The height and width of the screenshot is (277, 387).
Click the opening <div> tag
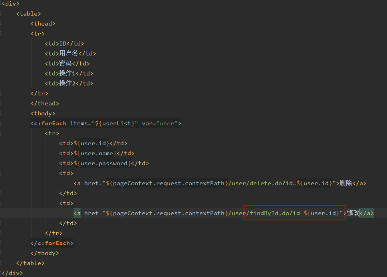point(11,4)
